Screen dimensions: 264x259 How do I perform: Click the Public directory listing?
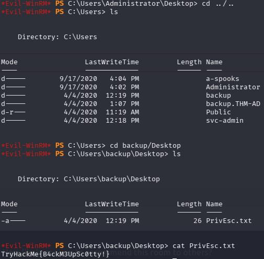tap(219, 112)
